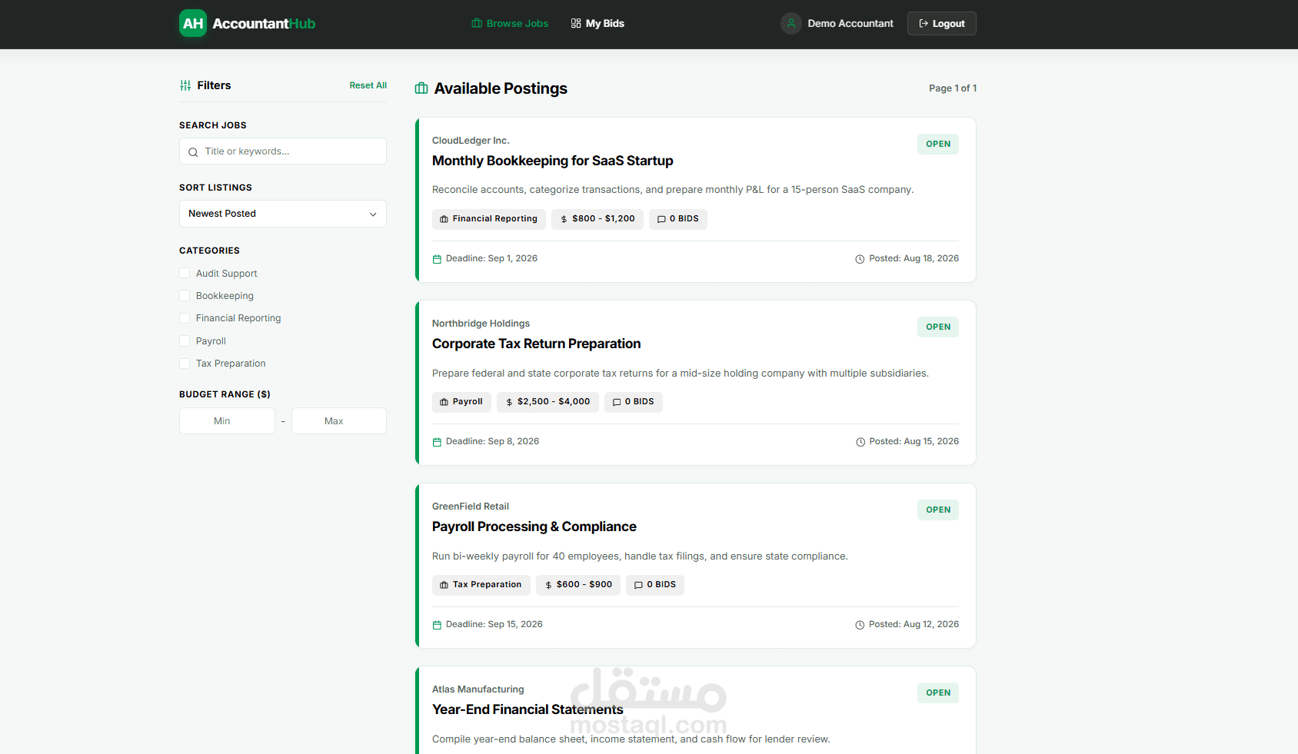Click the GreenField Retail company name

coord(471,507)
